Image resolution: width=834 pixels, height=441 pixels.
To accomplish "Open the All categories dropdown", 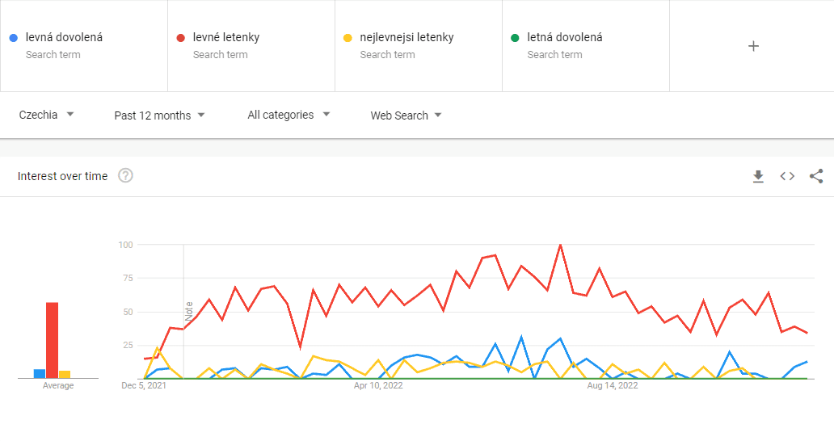I will [289, 115].
